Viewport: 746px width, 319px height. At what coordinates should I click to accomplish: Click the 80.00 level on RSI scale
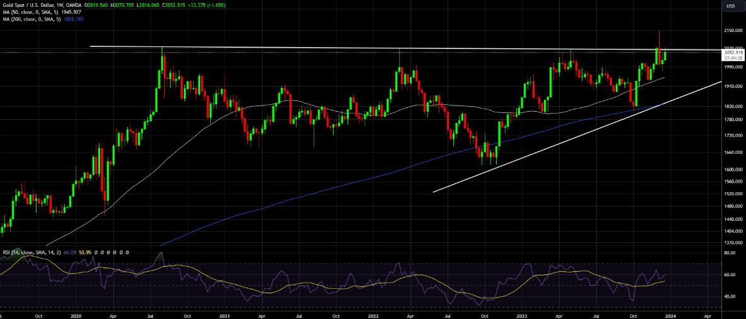coord(730,253)
